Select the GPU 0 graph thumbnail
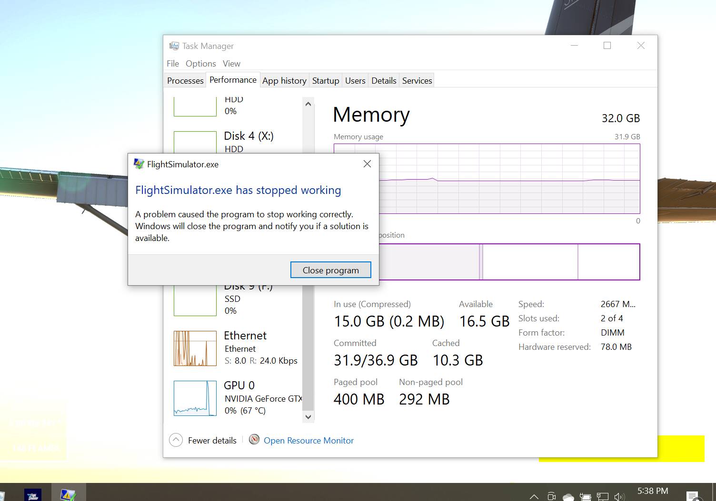This screenshot has width=716, height=501. (195, 398)
